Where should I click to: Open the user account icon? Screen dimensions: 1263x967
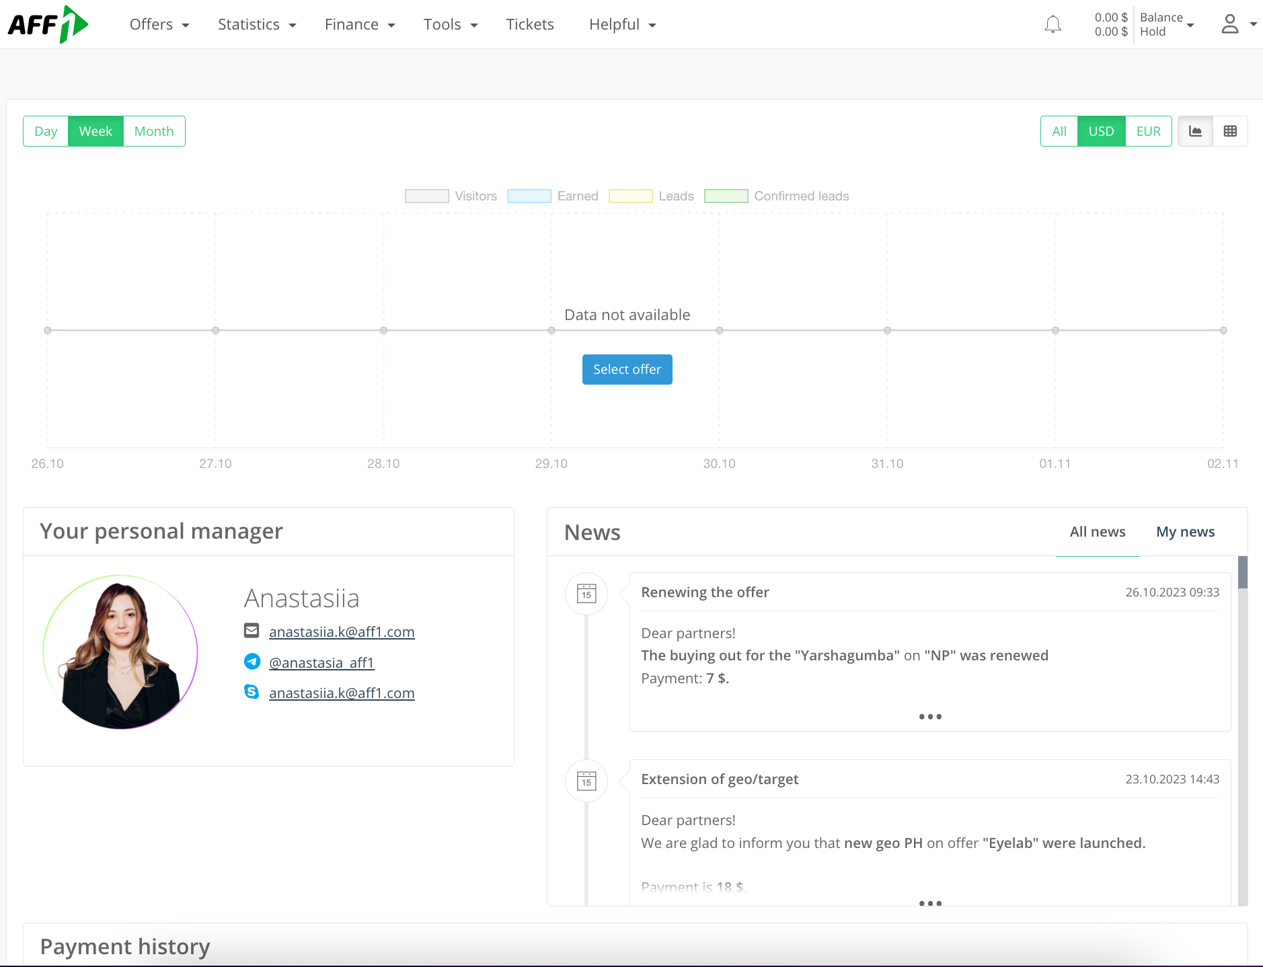coord(1230,24)
